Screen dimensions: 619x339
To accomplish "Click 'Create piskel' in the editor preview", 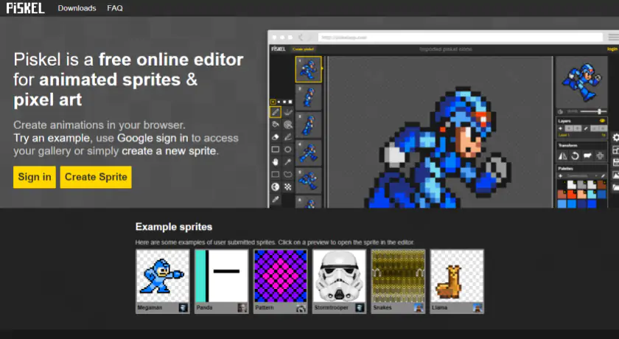I will 303,49.
